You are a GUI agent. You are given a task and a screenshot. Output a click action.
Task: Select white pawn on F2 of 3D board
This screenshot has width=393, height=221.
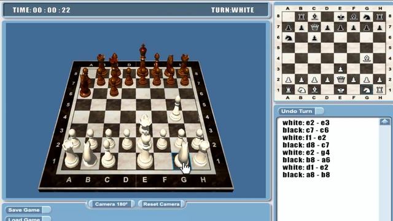[163, 139]
